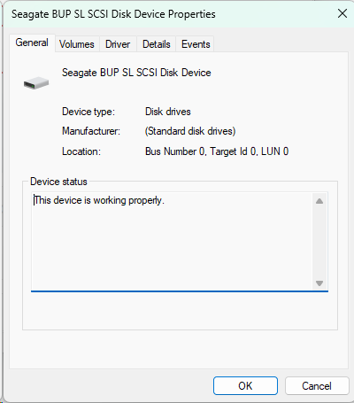Open the Volumes tab
This screenshot has height=403, width=354.
click(77, 44)
